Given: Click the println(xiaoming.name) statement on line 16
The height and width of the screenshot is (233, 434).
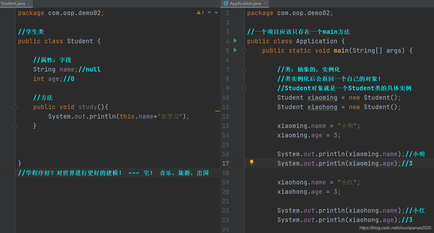Looking at the screenshot, I should (x=341, y=154).
